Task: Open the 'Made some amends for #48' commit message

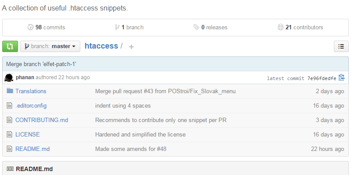Action: pyautogui.click(x=131, y=149)
